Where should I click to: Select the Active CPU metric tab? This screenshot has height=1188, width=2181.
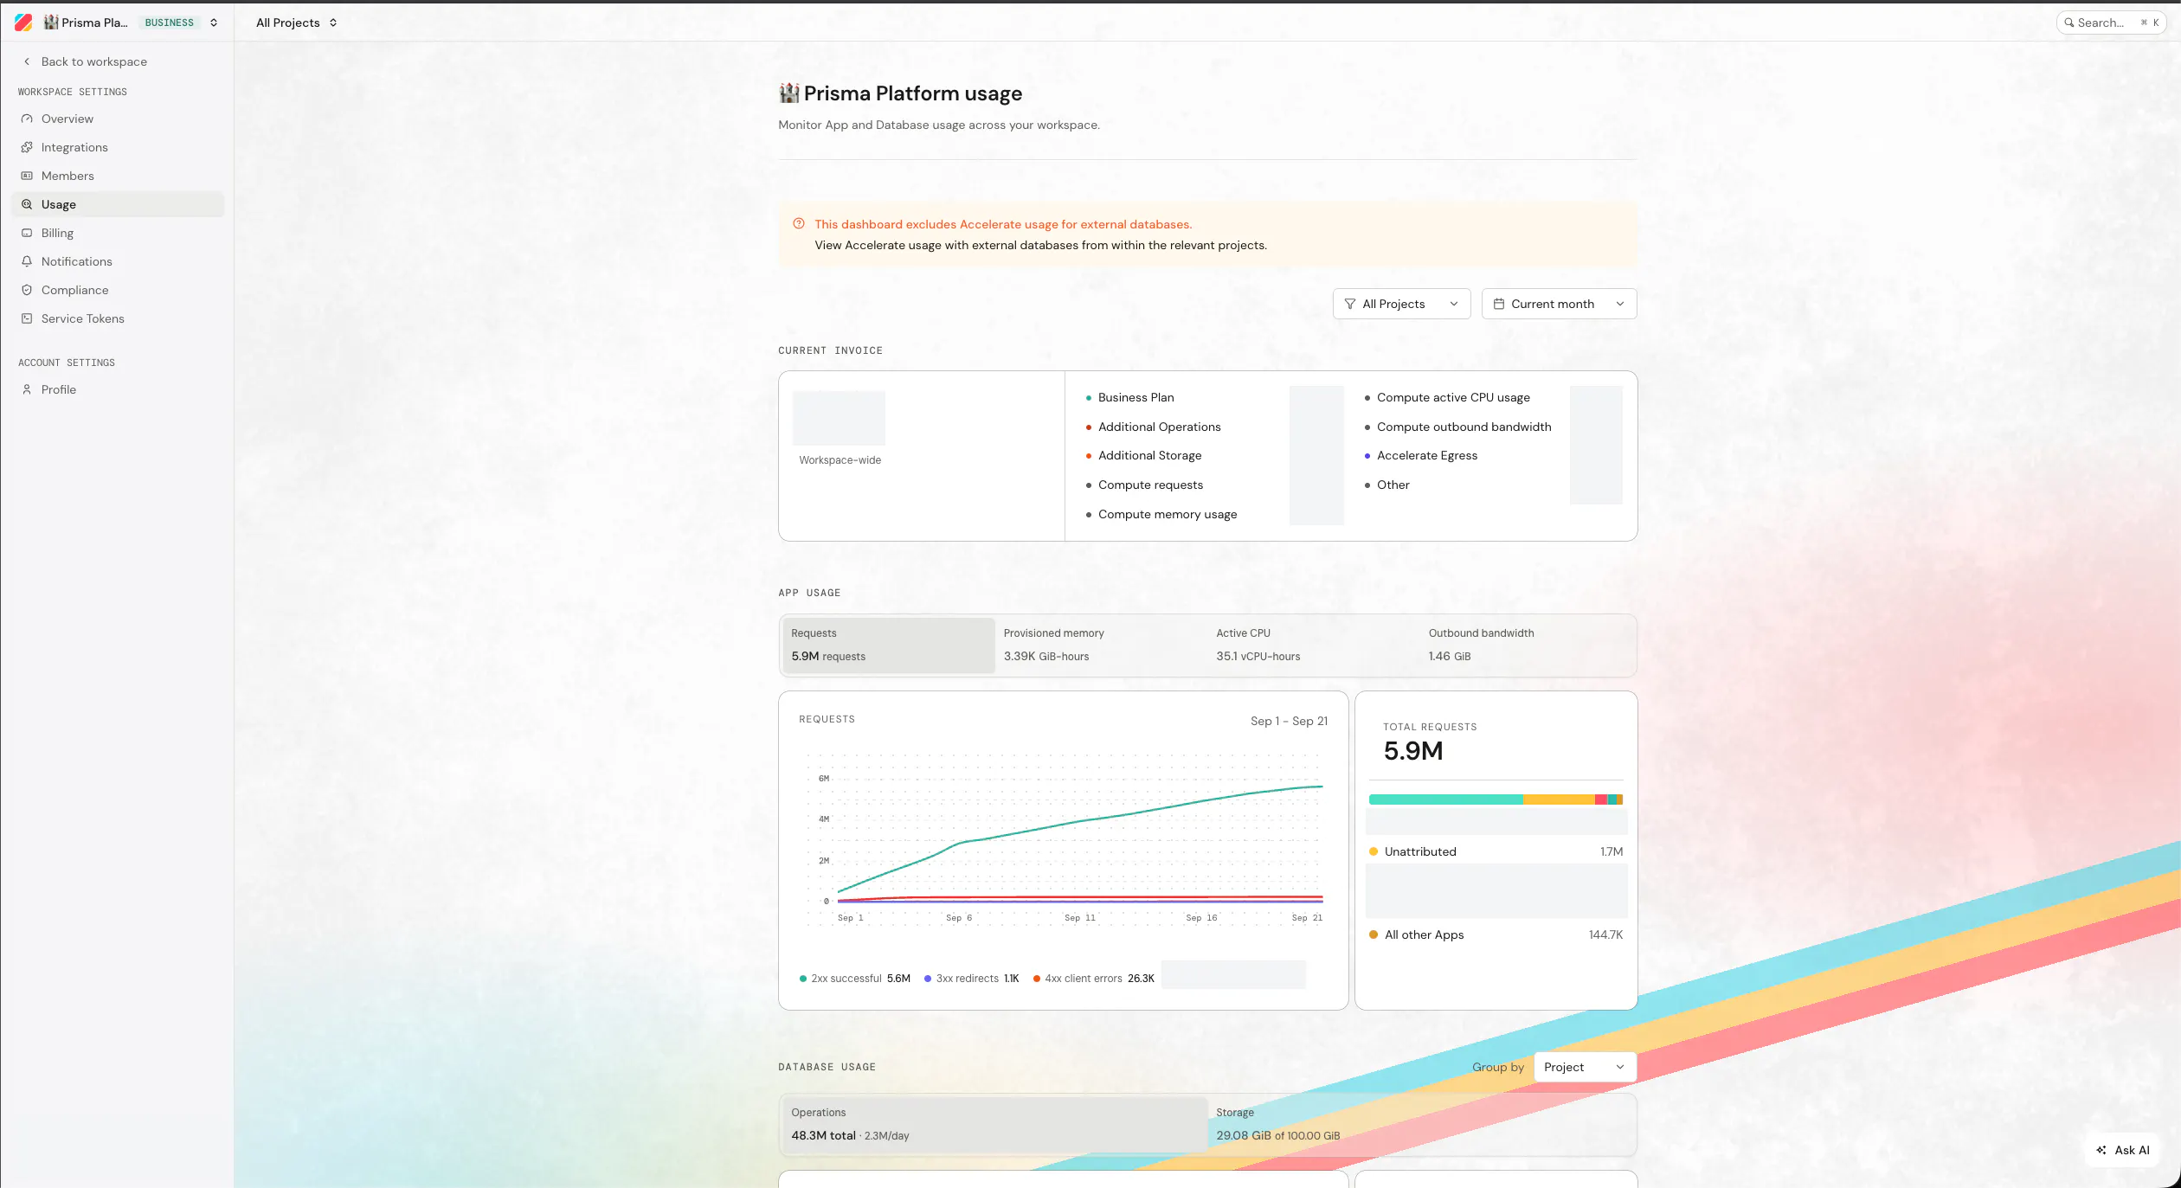[x=1314, y=645]
